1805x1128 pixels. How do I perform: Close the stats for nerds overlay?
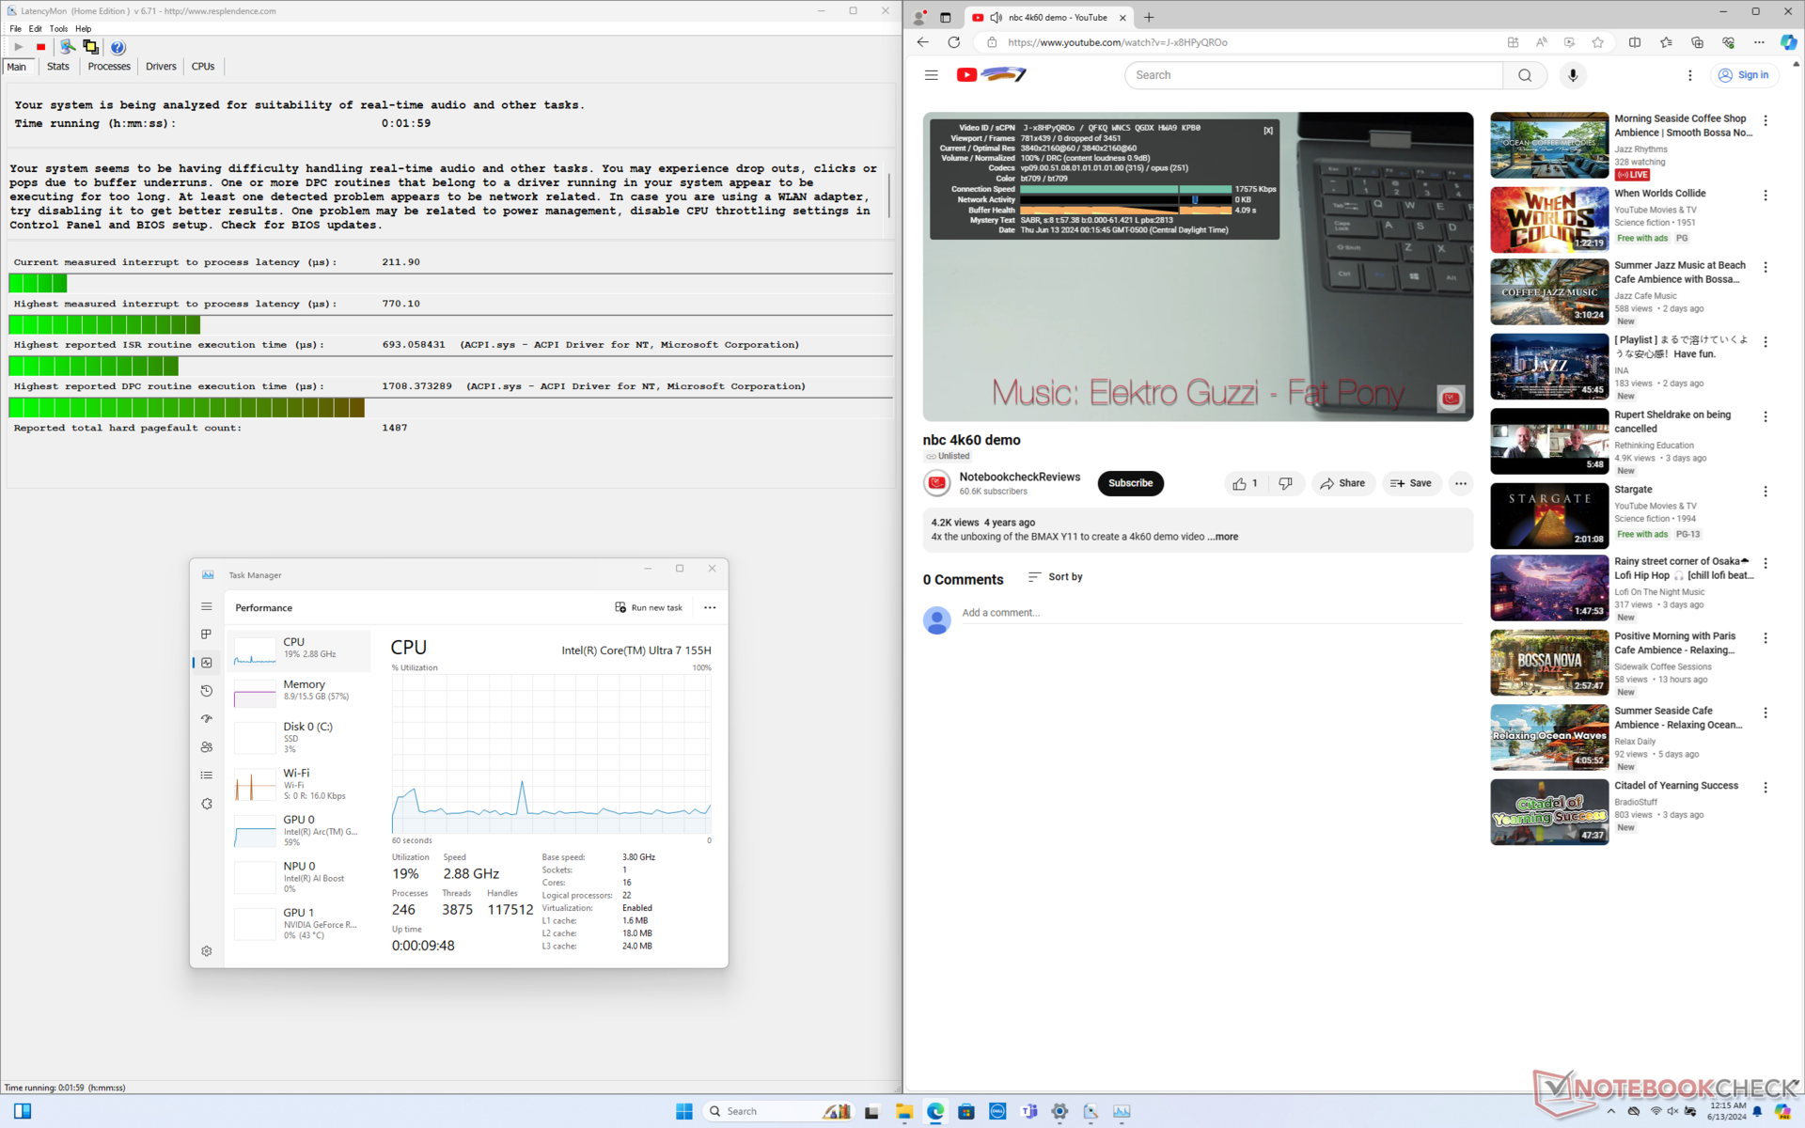coord(1268,131)
